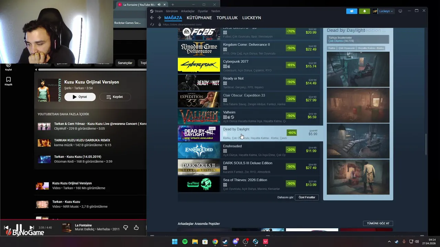Go forward with Steam's forward arrow
Screen dimensions: 440x247
click(159, 18)
